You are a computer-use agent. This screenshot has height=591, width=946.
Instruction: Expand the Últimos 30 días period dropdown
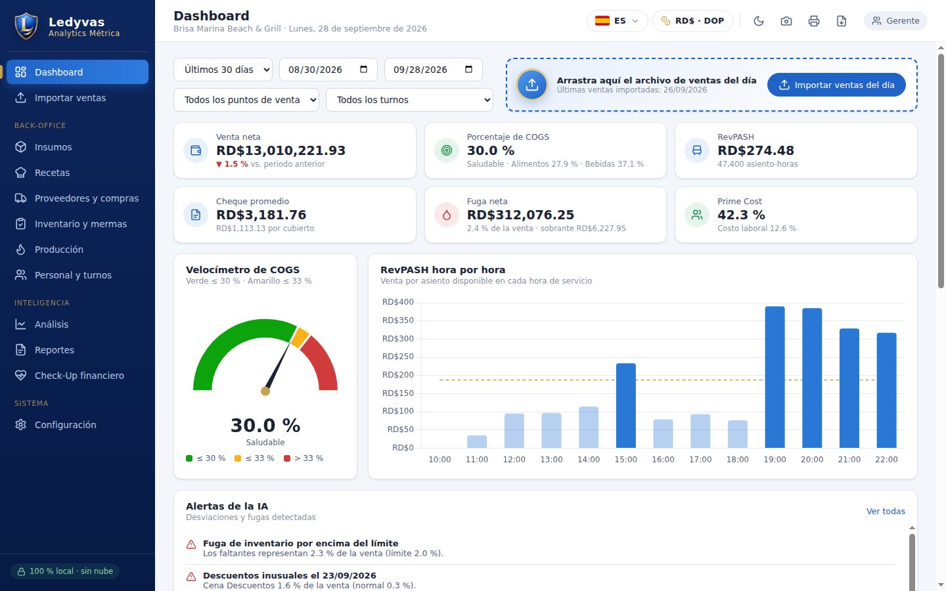click(x=223, y=70)
